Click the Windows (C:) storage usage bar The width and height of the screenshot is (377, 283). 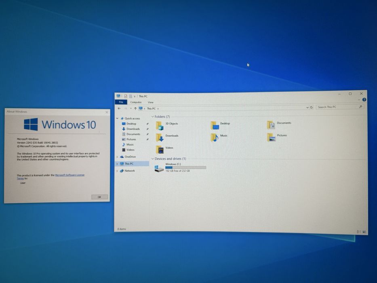click(x=185, y=167)
